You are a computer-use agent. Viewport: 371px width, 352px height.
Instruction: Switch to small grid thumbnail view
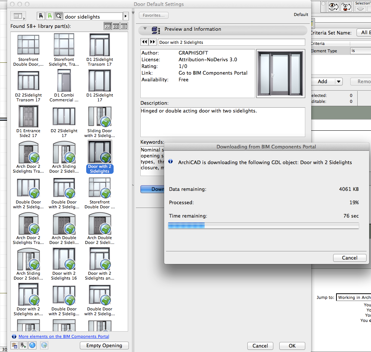coord(116,26)
